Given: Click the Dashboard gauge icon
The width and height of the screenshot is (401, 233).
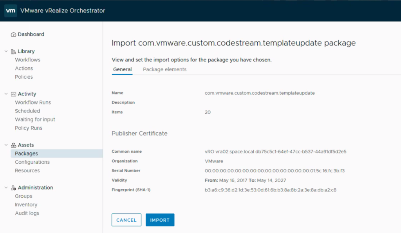Looking at the screenshot, I should (x=13, y=34).
